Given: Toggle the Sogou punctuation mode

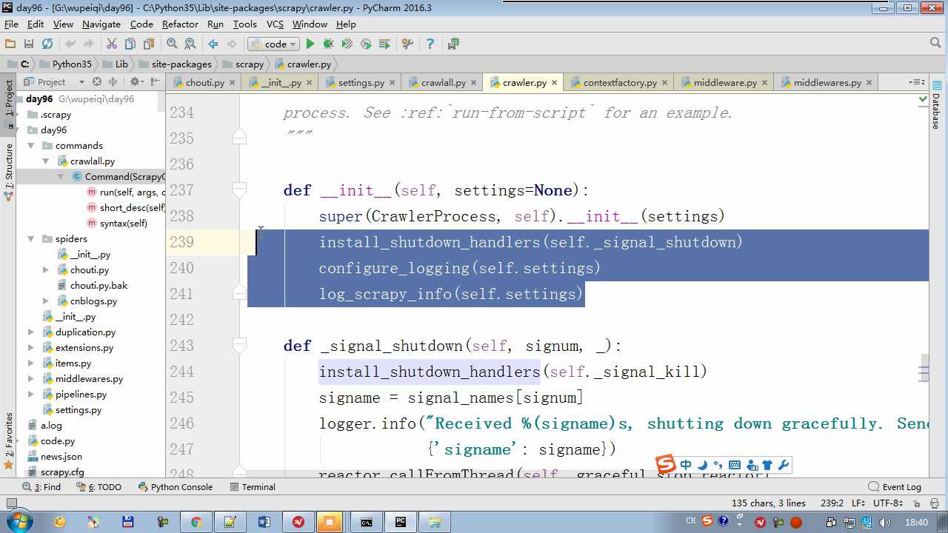Looking at the screenshot, I should (718, 465).
